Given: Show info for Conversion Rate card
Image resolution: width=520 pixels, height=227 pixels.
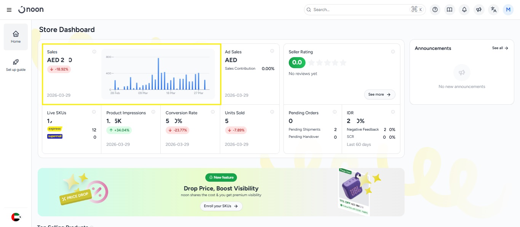Looking at the screenshot, I should (x=213, y=112).
